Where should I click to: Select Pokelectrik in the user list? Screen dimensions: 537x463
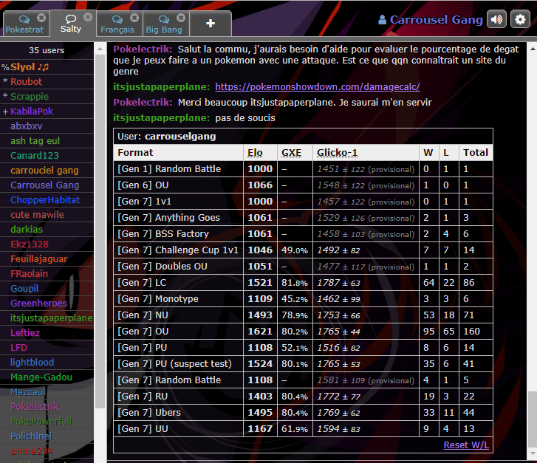[x=47, y=406]
